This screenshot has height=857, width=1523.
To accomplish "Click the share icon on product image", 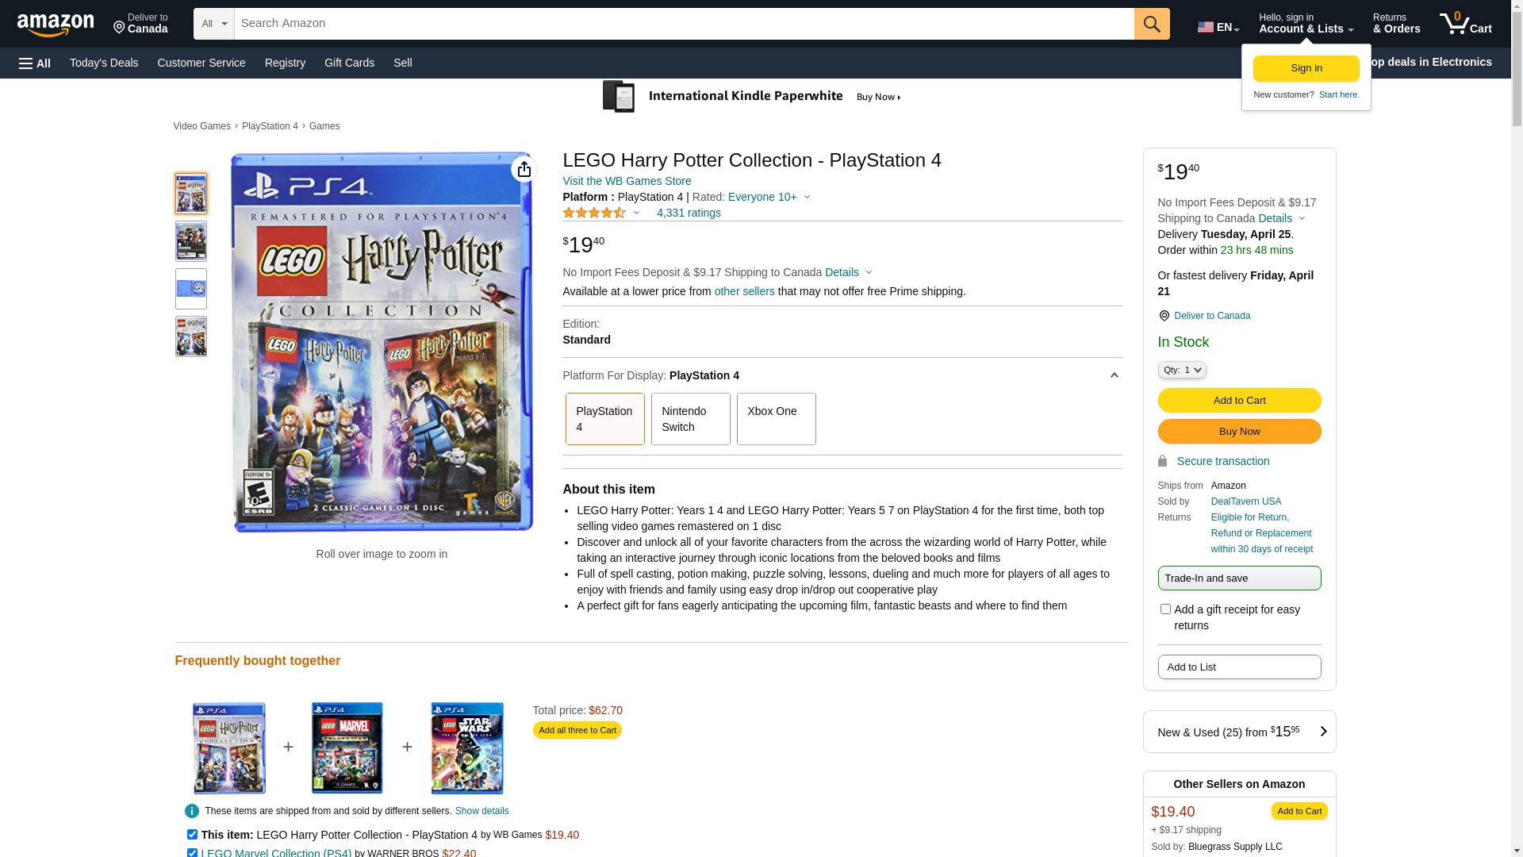I will pyautogui.click(x=524, y=169).
